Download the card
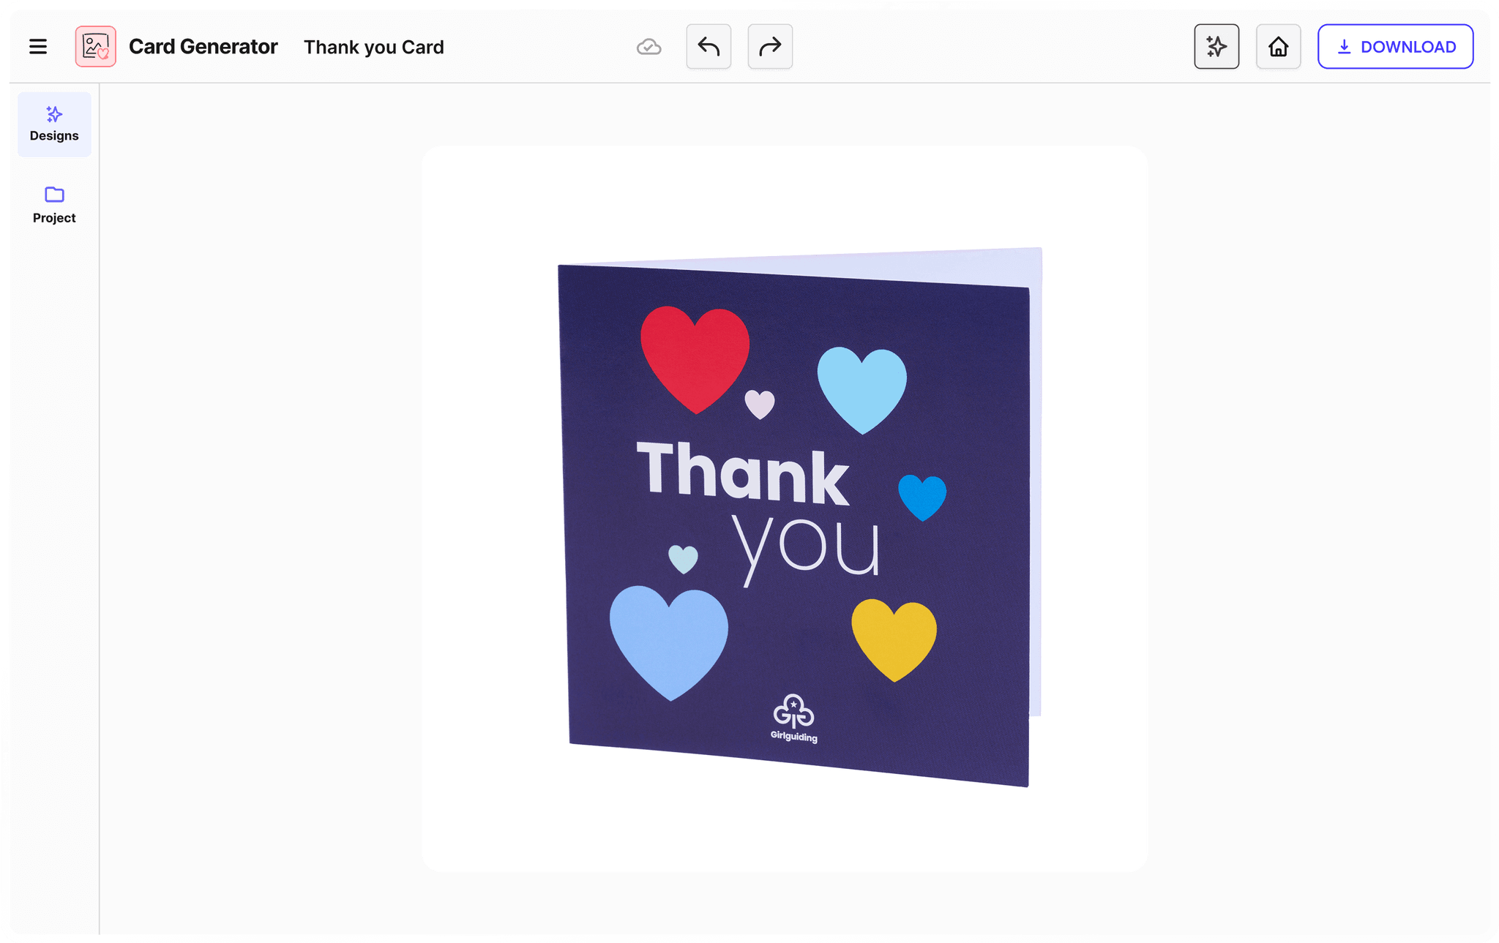The height and width of the screenshot is (943, 1499). [1396, 47]
